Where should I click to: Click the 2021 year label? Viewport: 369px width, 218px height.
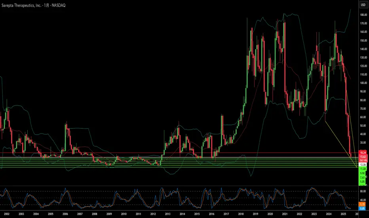coord(285,214)
